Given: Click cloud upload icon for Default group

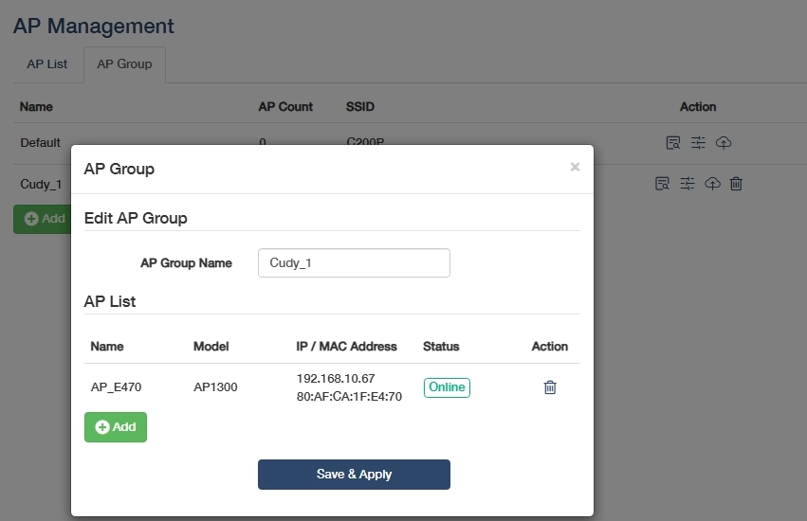Looking at the screenshot, I should 724,143.
